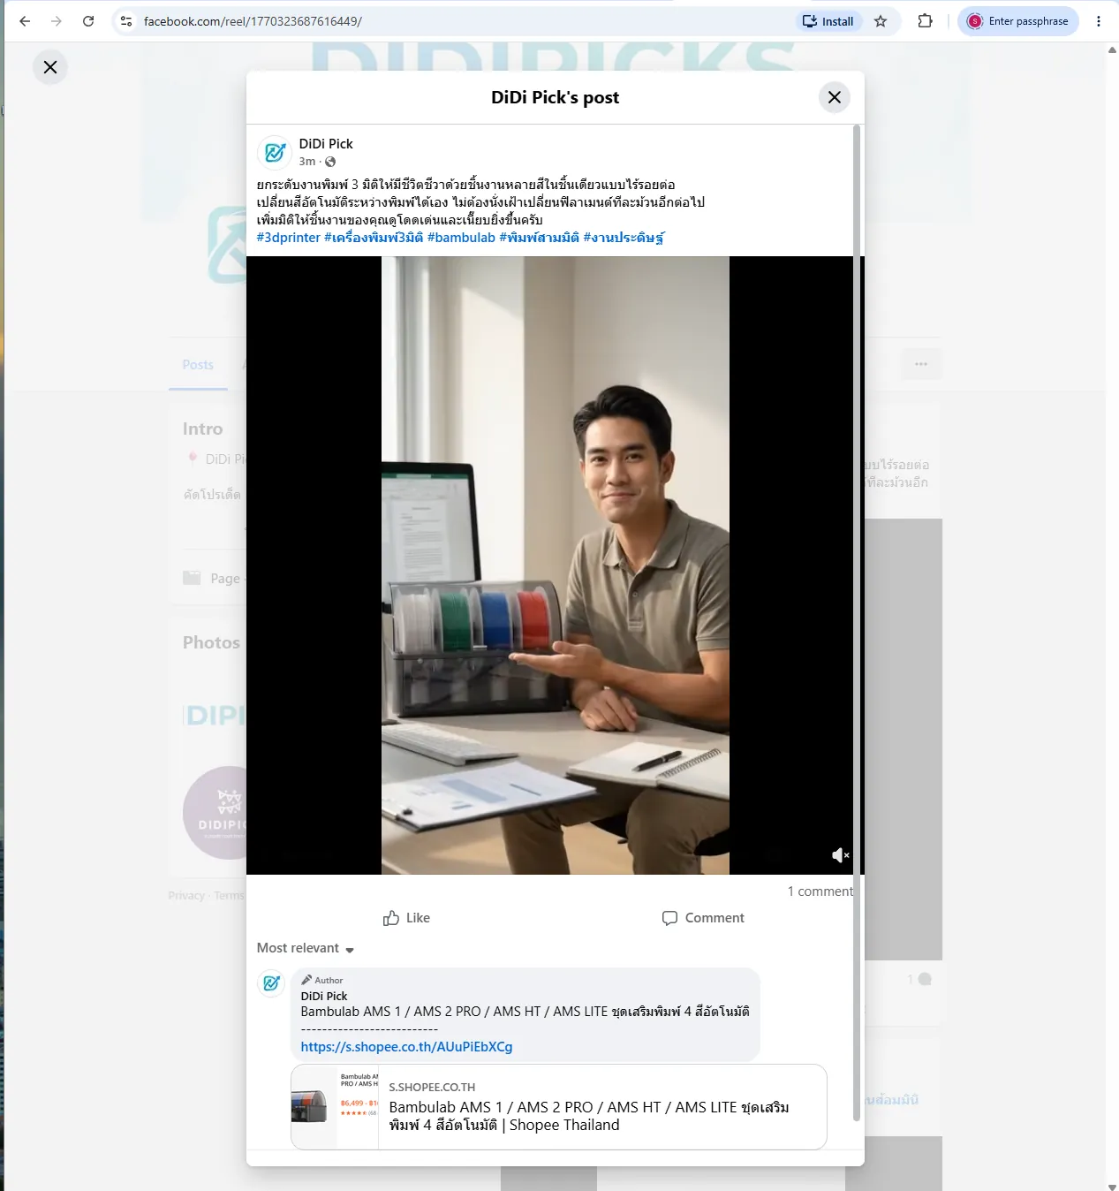Click the Comment button
Screen dimensions: 1119x1191
click(703, 918)
